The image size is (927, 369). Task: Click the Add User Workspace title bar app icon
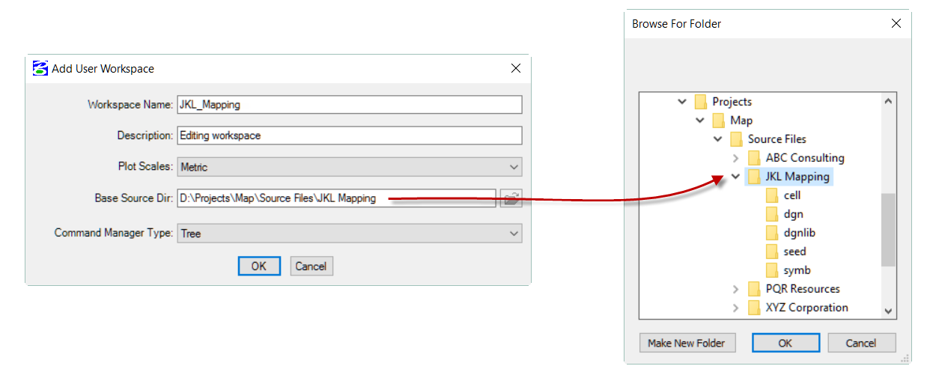click(x=40, y=68)
